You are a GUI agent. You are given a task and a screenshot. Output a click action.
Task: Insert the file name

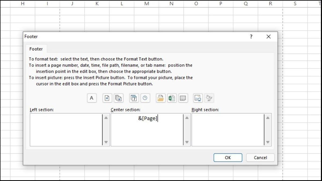pos(172,98)
